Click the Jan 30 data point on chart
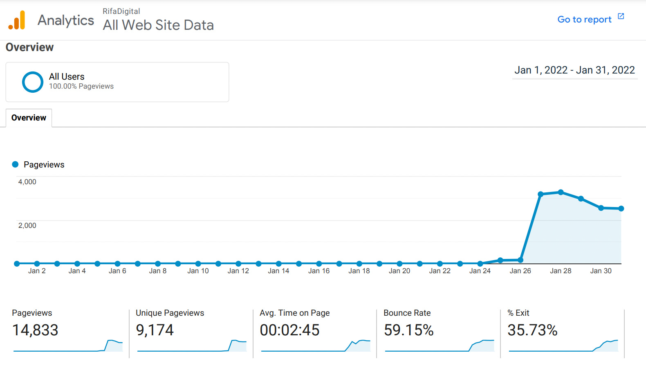This screenshot has width=646, height=379. pyautogui.click(x=601, y=208)
